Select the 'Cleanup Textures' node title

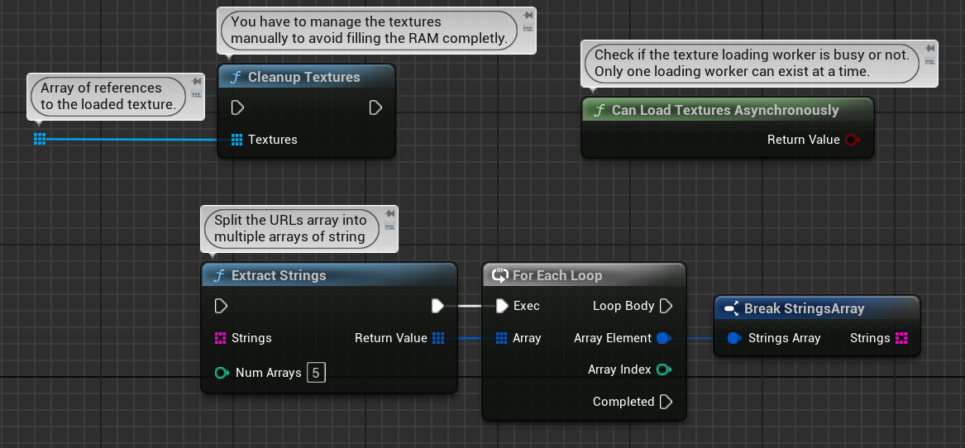(304, 78)
